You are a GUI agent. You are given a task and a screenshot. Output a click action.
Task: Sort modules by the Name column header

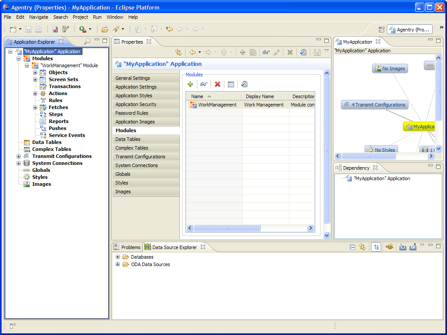point(214,96)
